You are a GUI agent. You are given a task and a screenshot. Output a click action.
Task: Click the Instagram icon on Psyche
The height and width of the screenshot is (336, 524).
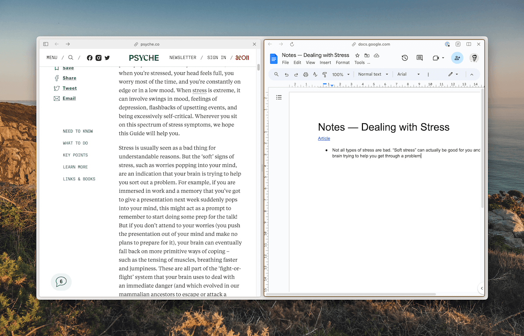coord(99,58)
